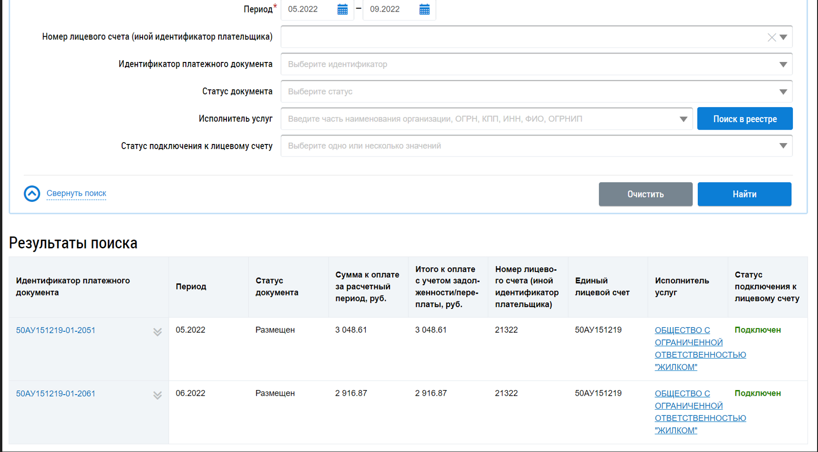Clear the personal account number field with X
The image size is (818, 452).
(x=771, y=37)
